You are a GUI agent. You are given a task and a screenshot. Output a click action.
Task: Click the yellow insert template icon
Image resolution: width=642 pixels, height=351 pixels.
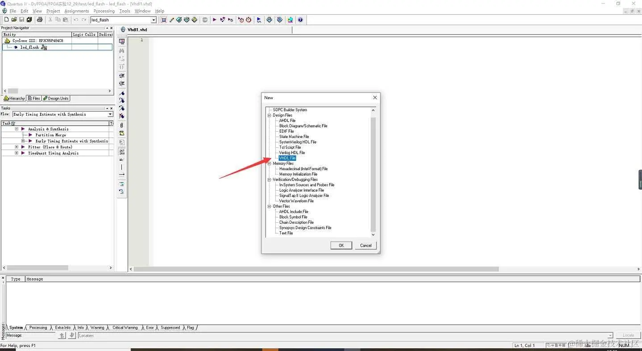(122, 133)
